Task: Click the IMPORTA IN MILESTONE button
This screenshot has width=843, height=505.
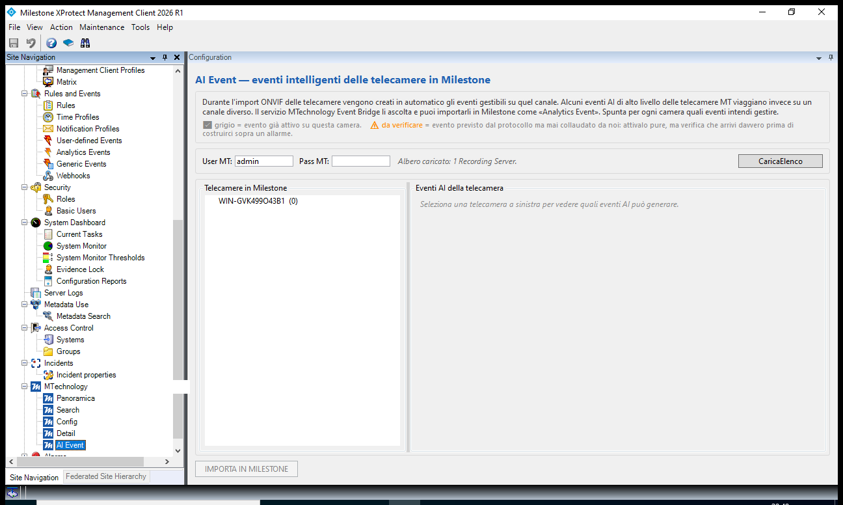Action: pyautogui.click(x=247, y=469)
